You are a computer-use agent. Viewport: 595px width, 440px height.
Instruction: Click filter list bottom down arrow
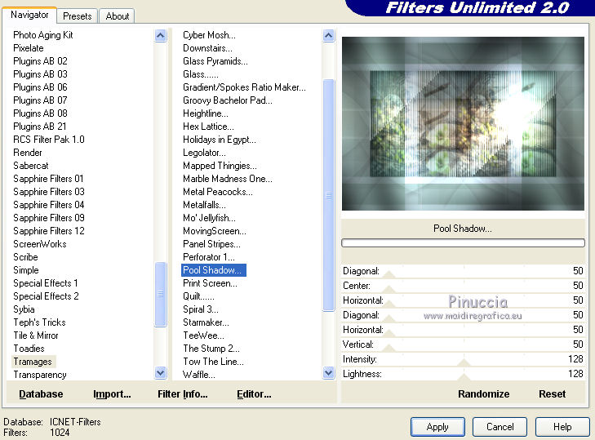[x=329, y=373]
